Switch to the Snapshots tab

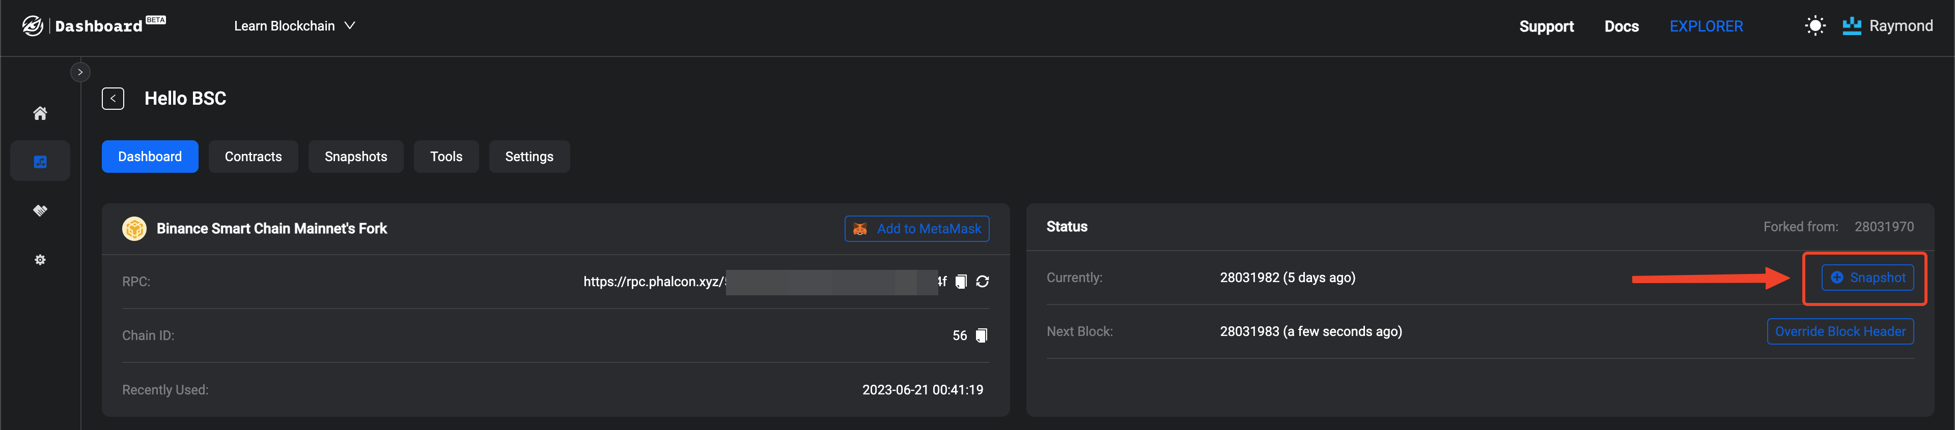pos(355,157)
